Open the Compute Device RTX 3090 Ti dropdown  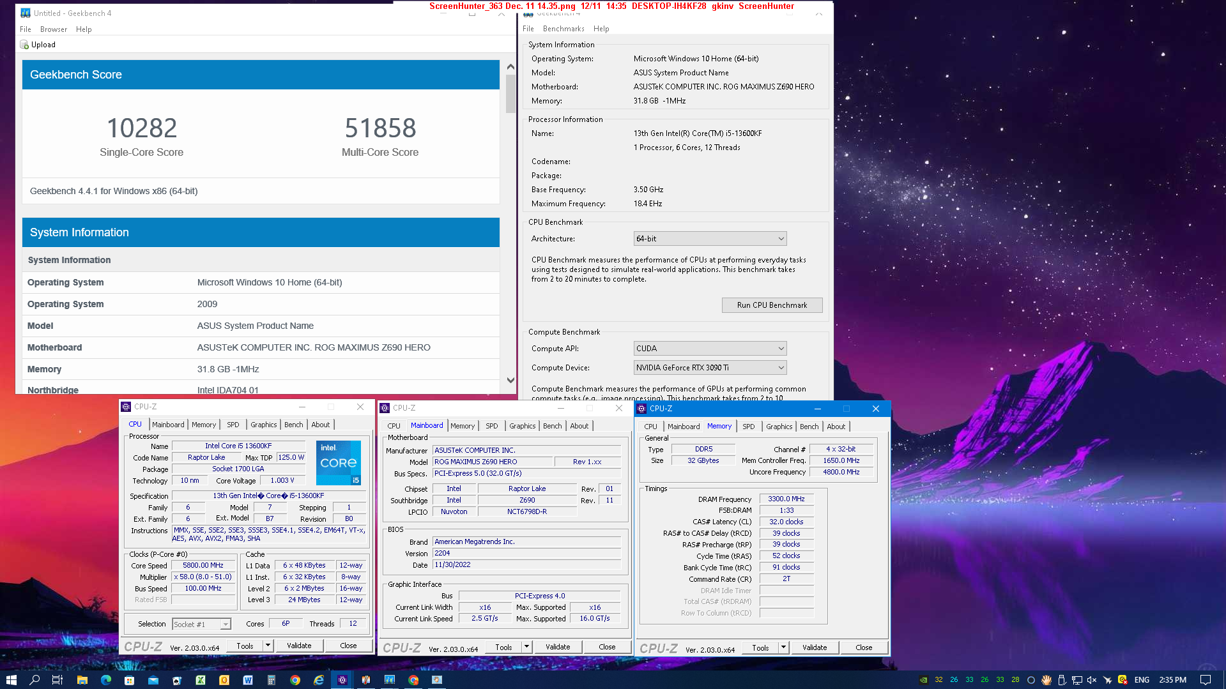pyautogui.click(x=710, y=368)
